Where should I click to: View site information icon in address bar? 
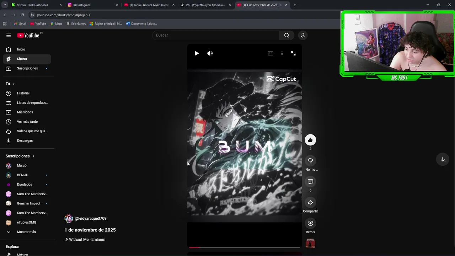pos(32,15)
